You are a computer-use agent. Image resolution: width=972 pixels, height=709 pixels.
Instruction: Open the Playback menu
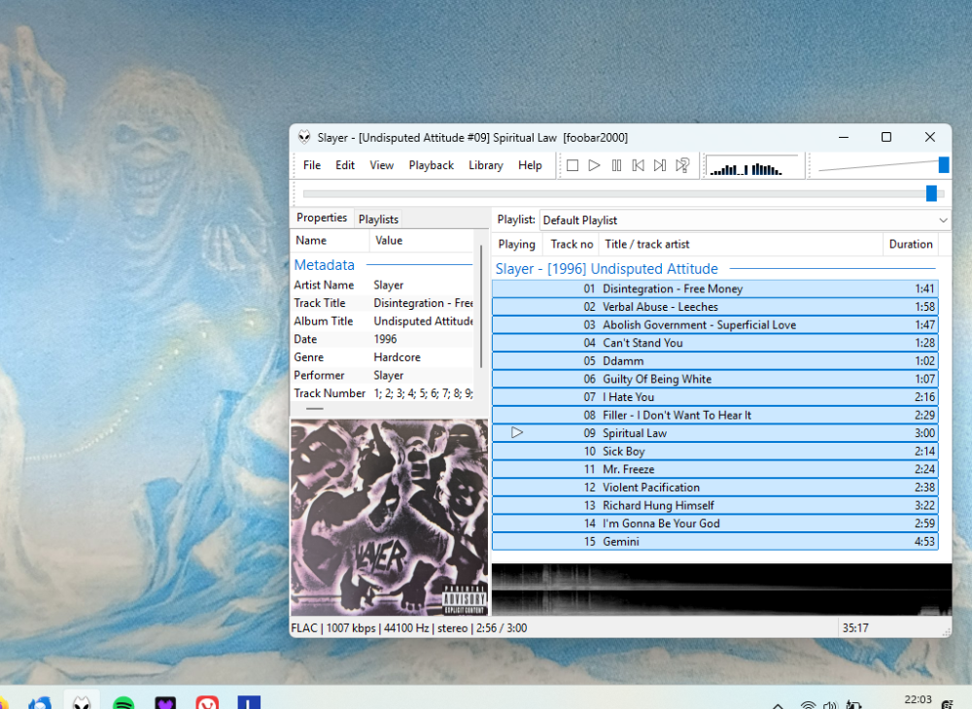(431, 165)
